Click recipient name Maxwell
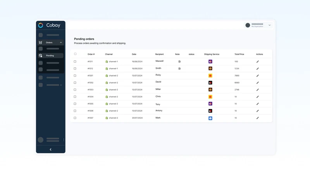This screenshot has height=174, width=310. pyautogui.click(x=159, y=61)
